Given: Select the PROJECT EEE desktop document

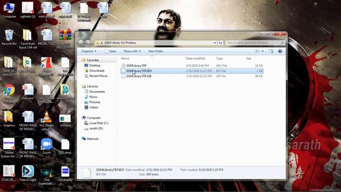Looking at the screenshot, I should coord(46,37).
